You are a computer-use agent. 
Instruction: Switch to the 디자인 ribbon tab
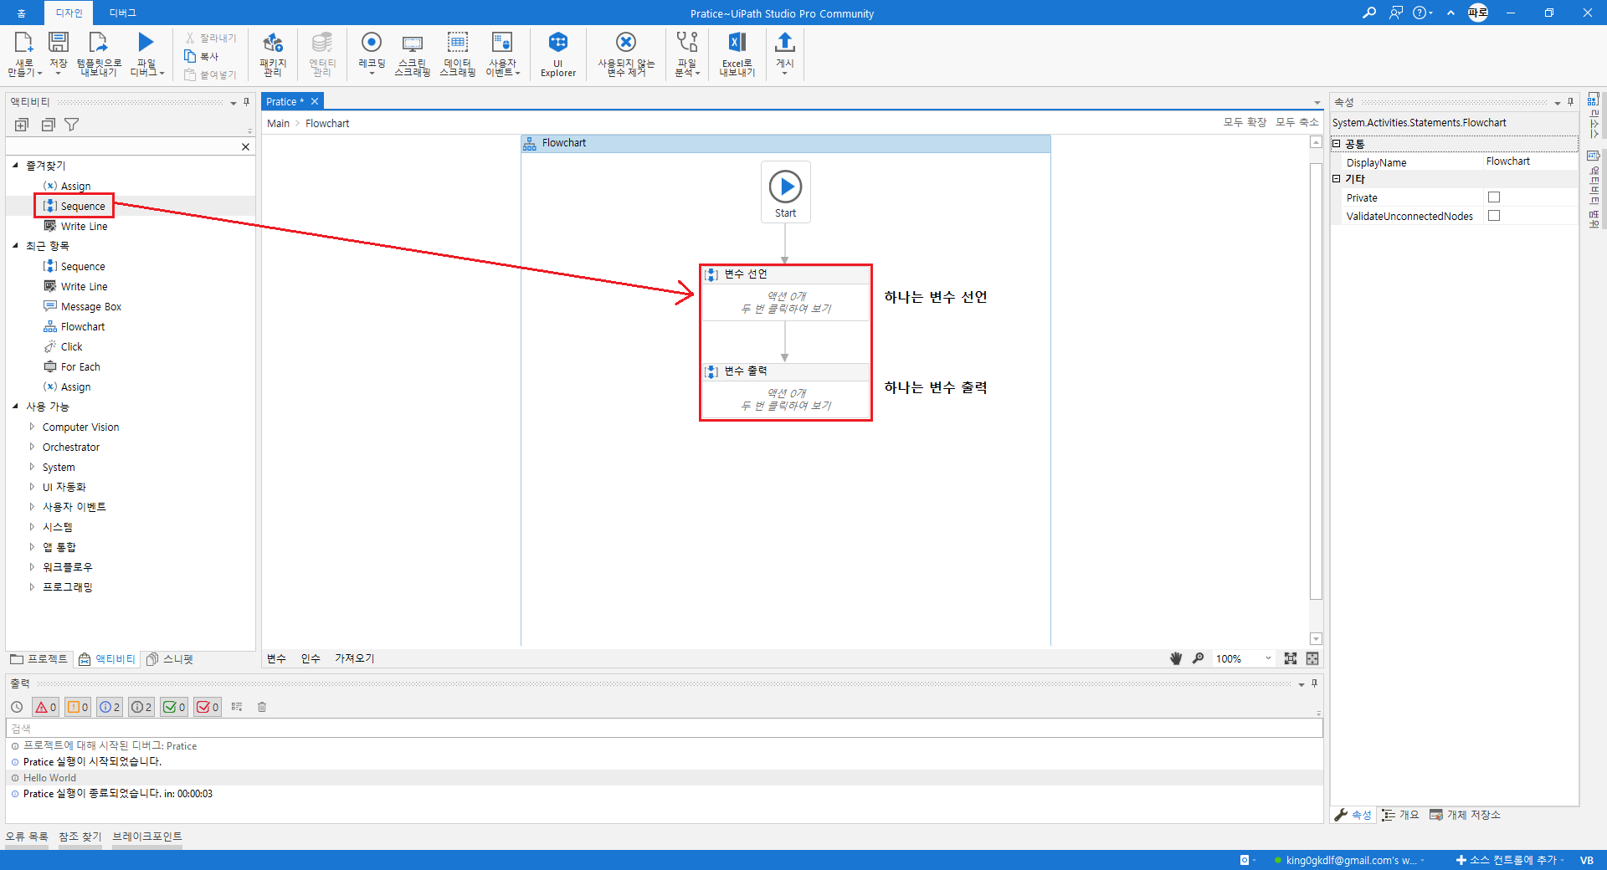point(69,13)
